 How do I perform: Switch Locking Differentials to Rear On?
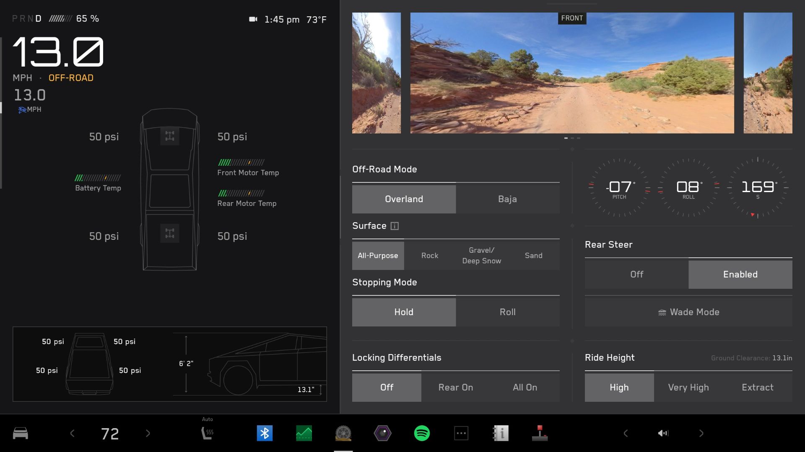pyautogui.click(x=456, y=387)
